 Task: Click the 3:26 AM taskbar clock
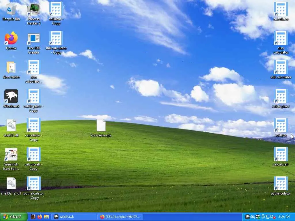284,217
